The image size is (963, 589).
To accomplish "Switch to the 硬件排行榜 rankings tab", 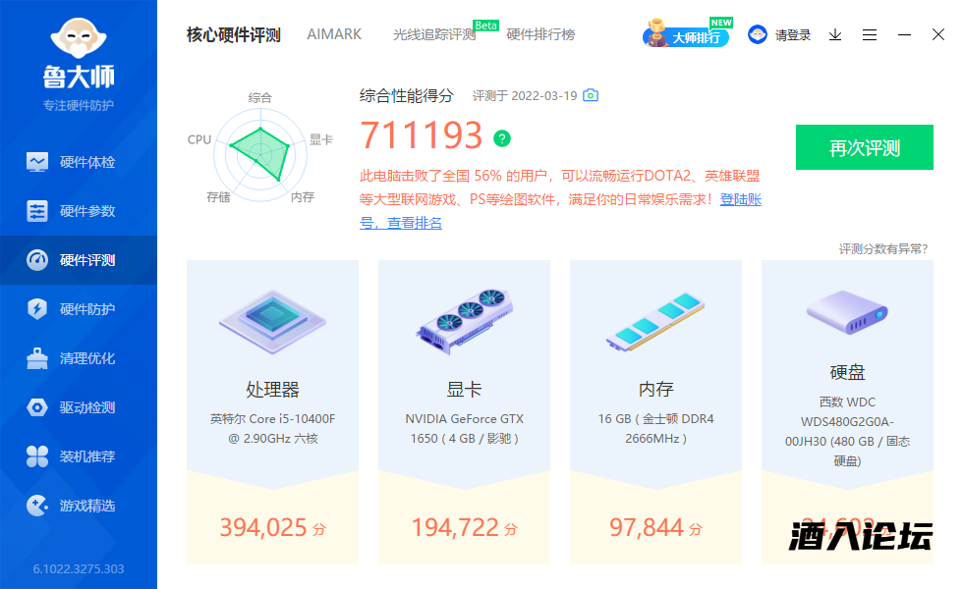I will (538, 34).
